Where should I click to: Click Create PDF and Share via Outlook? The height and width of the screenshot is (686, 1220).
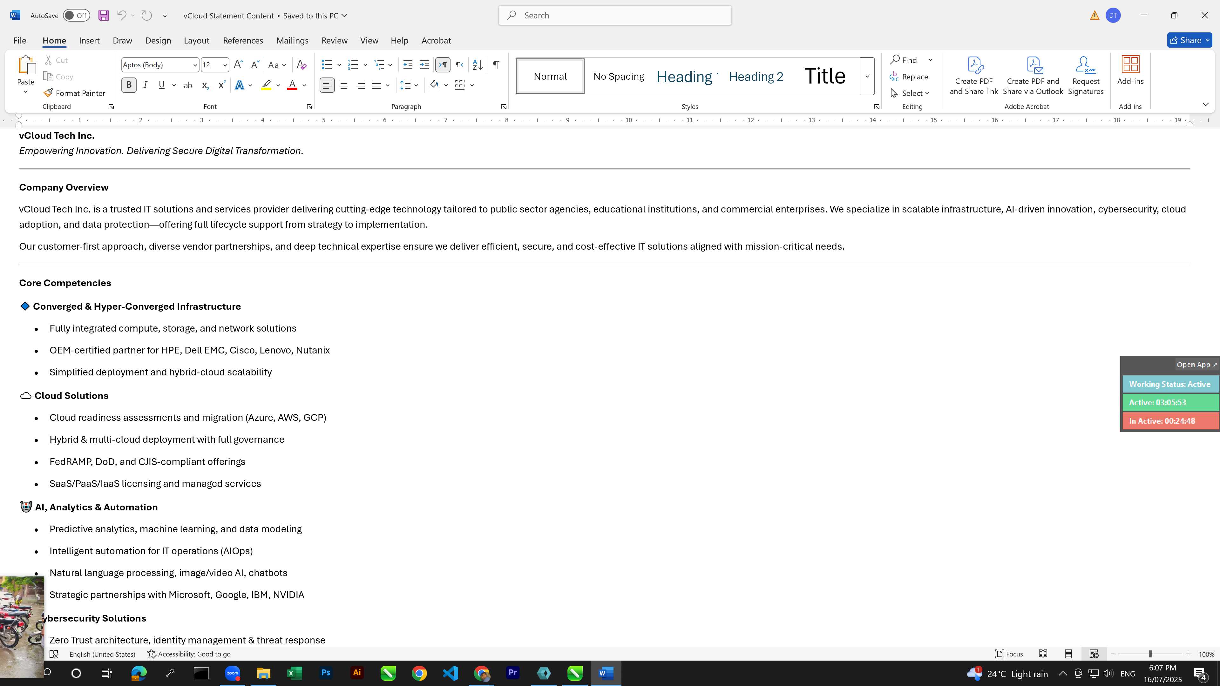(1033, 76)
